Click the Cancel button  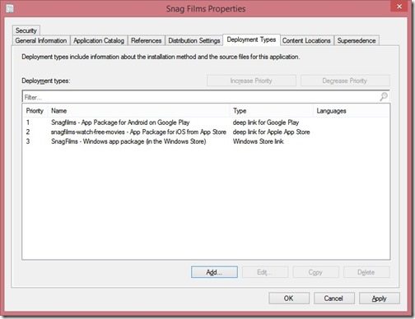coord(334,298)
